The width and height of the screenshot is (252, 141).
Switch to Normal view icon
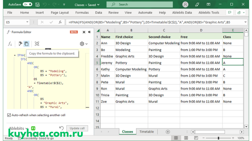click(x=176, y=138)
